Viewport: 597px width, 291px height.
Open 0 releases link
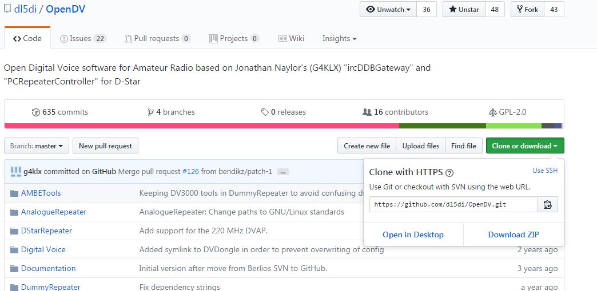click(x=284, y=112)
